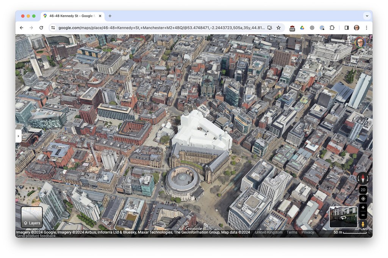
Task: Zoom out with the minus button
Action: (x=363, y=215)
